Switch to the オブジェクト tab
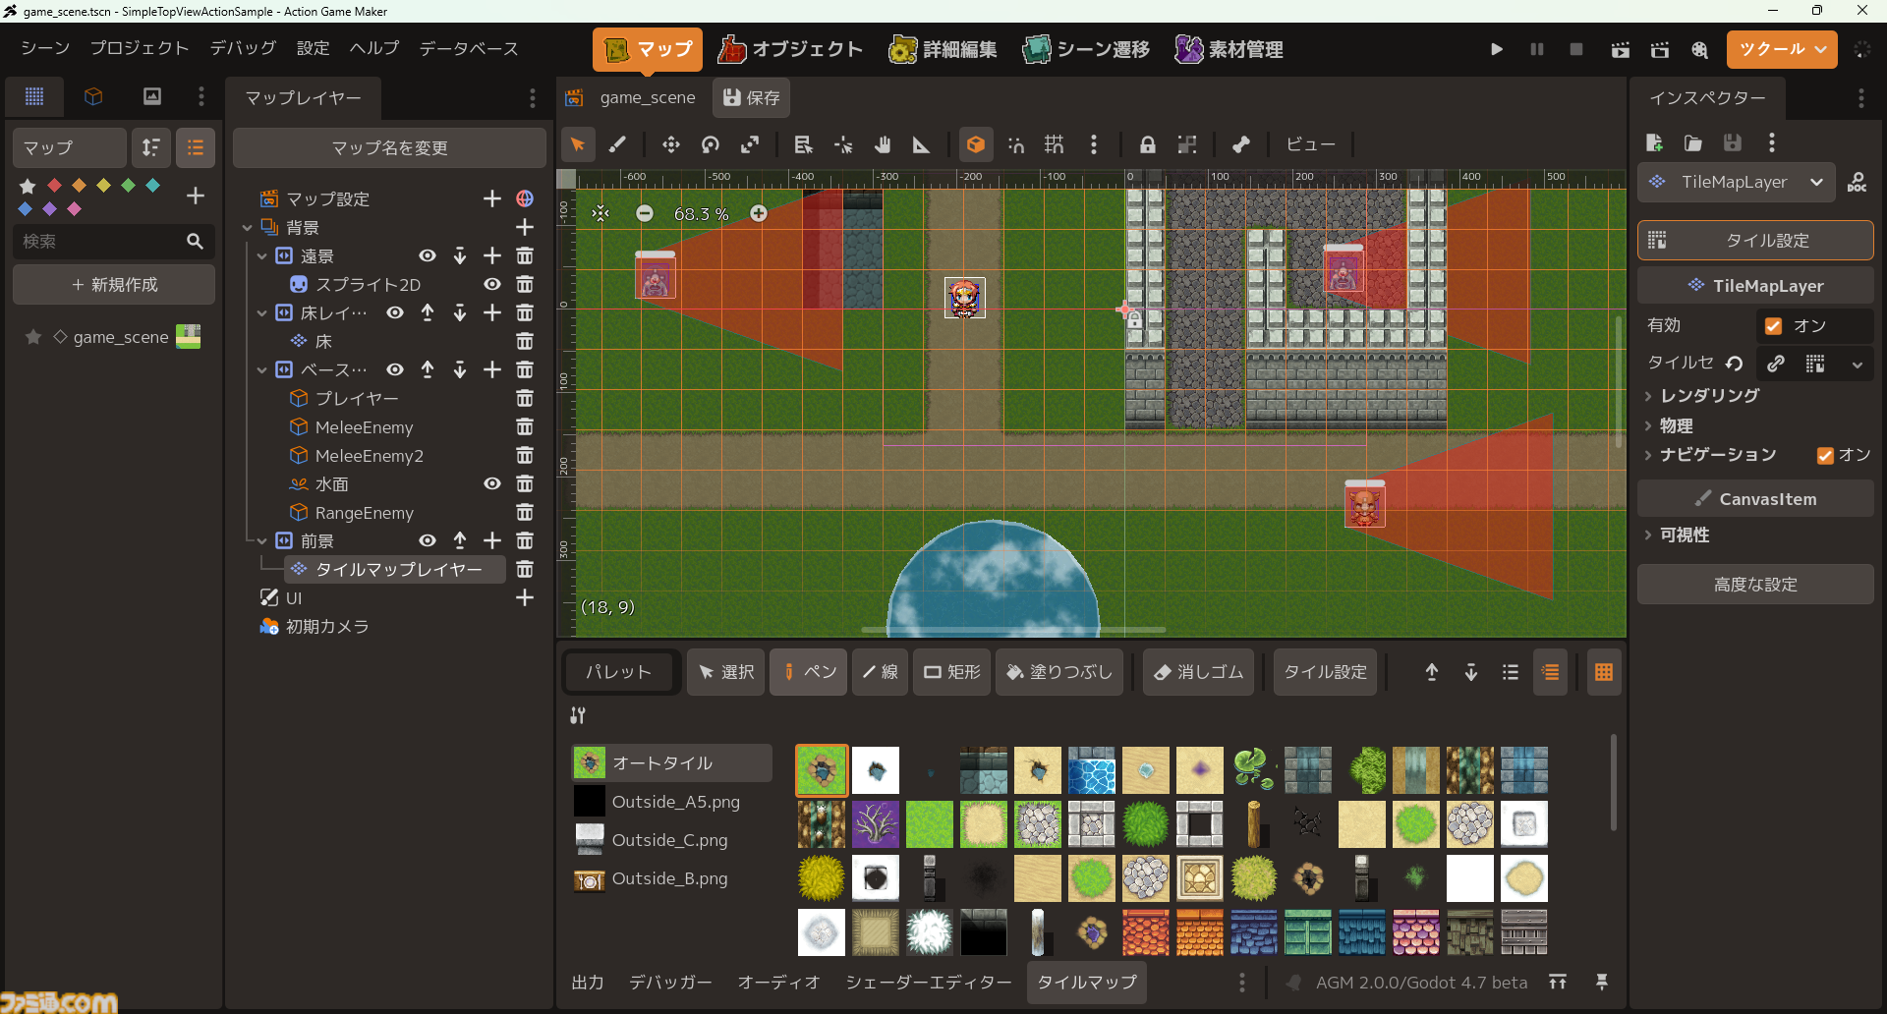 click(791, 49)
